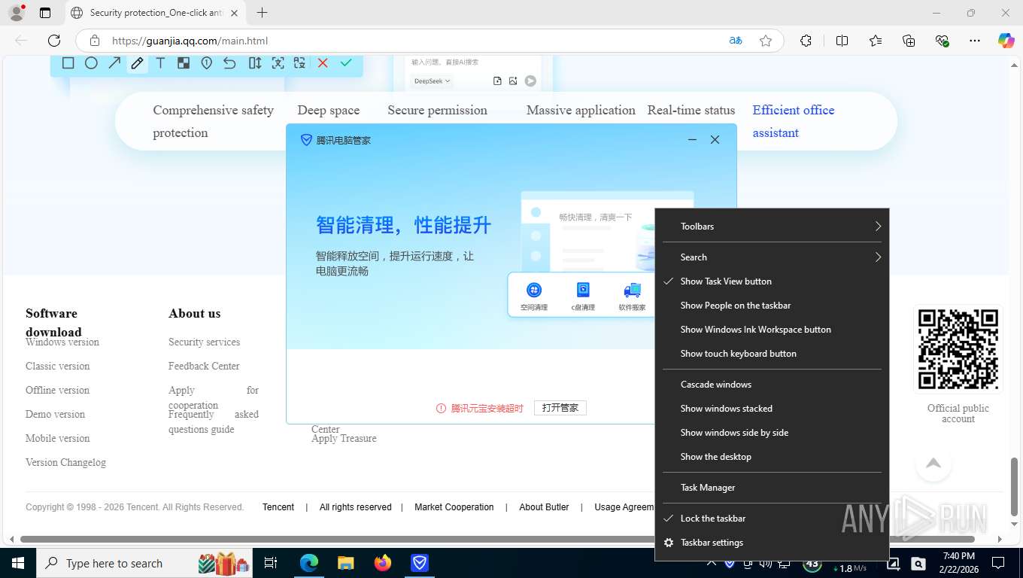Click the 空间清理 icon in installer
Image resolution: width=1023 pixels, height=578 pixels.
(534, 291)
